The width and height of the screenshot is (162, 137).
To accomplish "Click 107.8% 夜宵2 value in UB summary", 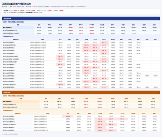I will 153,102.
